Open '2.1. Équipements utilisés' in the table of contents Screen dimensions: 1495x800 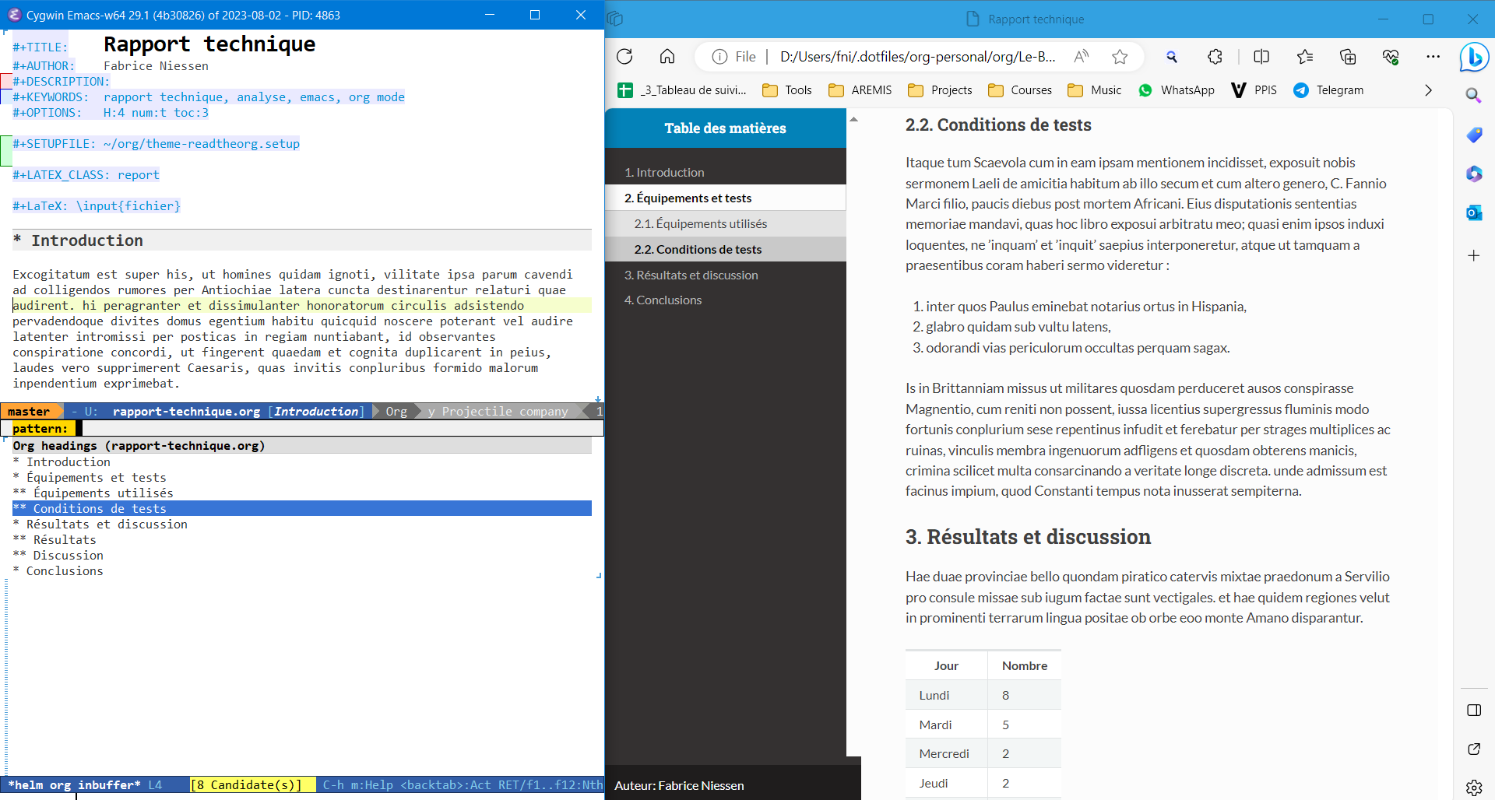coord(700,223)
